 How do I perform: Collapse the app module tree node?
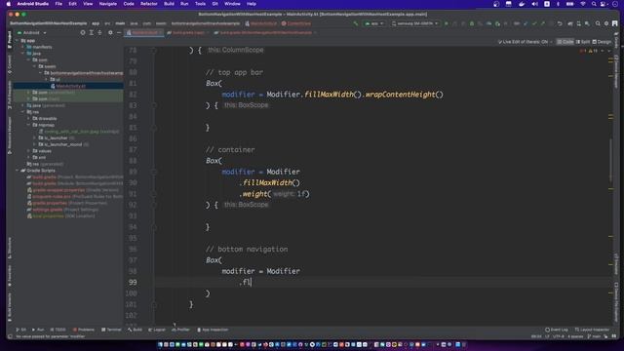(18, 41)
